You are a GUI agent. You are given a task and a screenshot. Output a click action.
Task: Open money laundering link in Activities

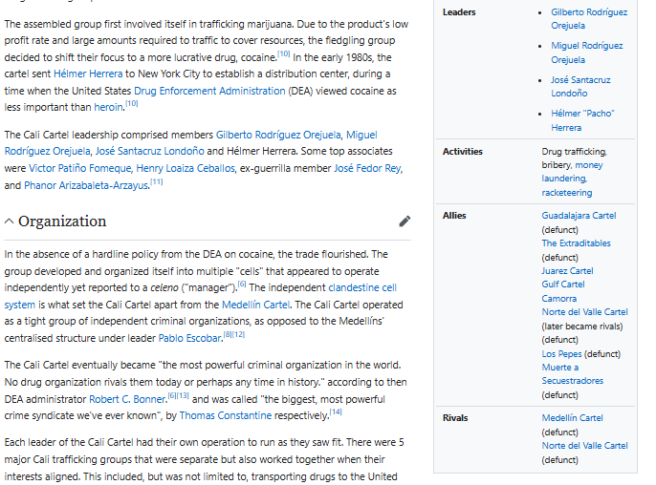pos(572,172)
